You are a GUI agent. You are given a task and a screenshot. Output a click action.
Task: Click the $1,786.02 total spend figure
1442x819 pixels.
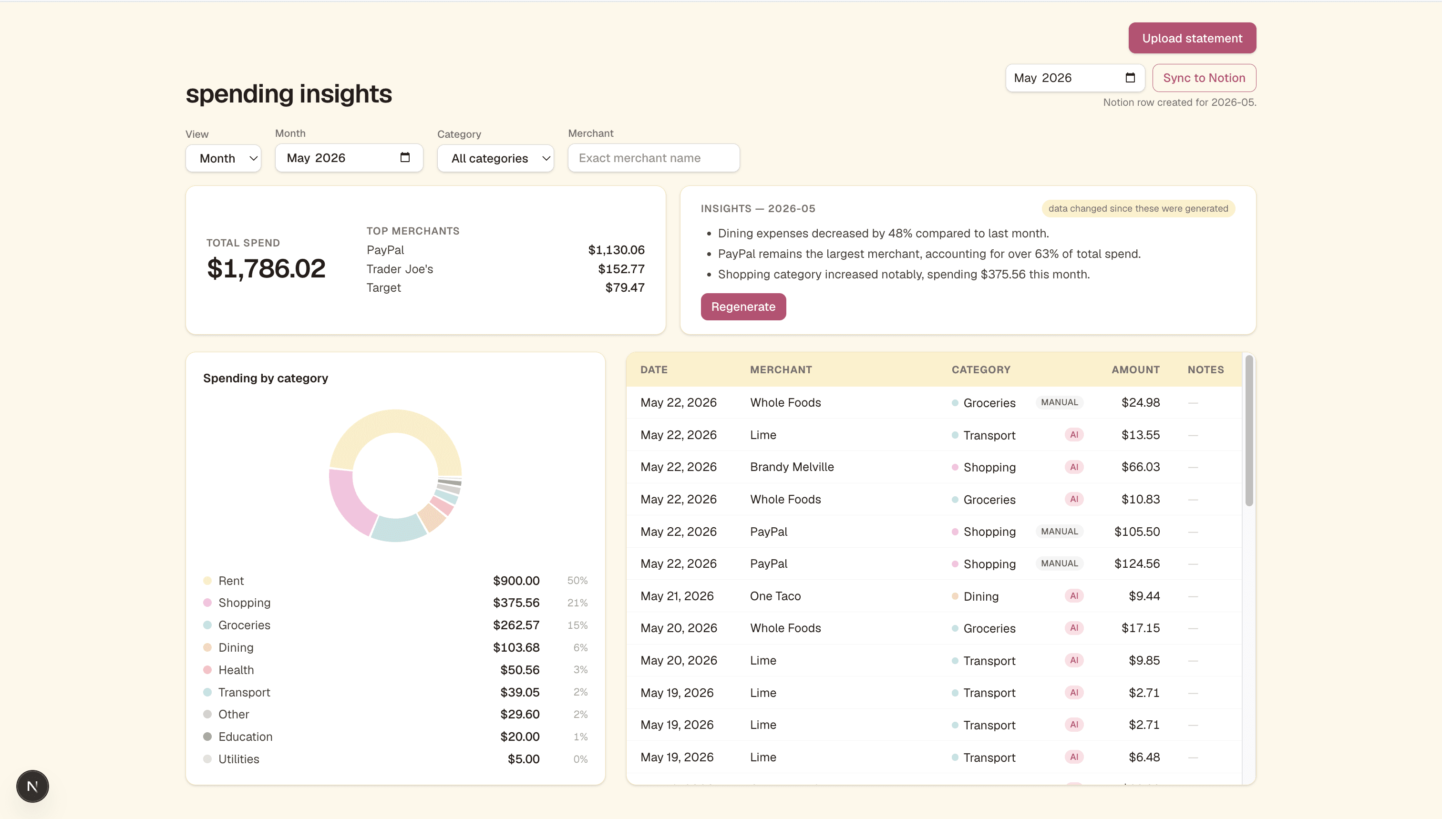[x=266, y=268]
